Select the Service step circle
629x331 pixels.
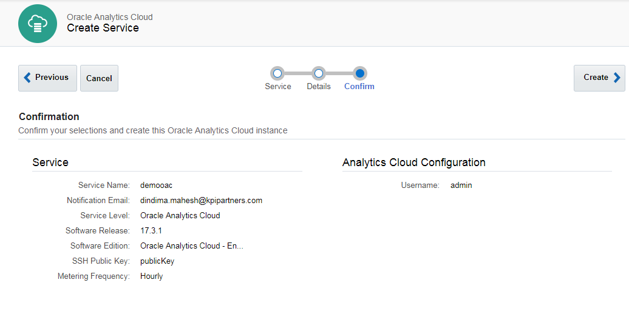277,73
